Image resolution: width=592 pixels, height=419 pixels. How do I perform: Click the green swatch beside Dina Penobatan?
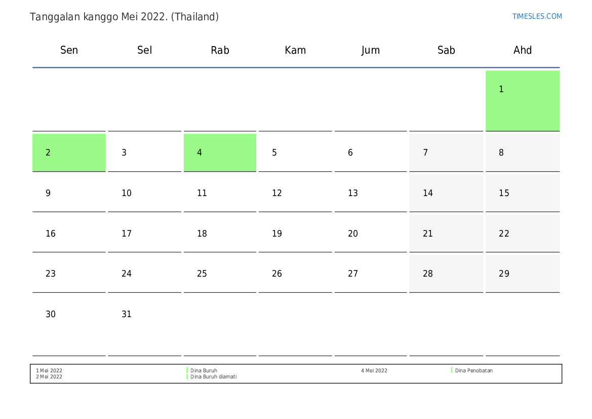pyautogui.click(x=452, y=370)
